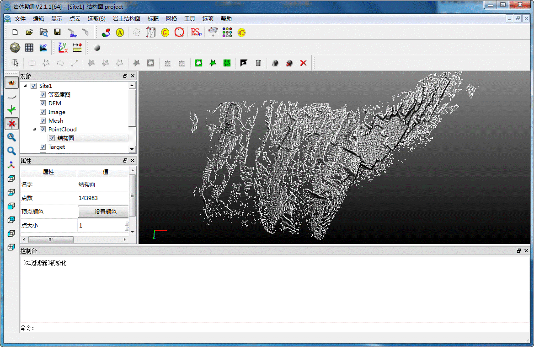
Task: Uncheck the 结构面 checkbox in tree
Action: point(52,138)
